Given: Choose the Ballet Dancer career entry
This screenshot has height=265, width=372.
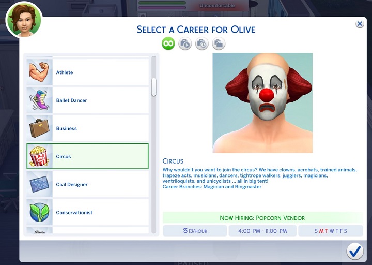Looking at the screenshot, I should [98, 100].
